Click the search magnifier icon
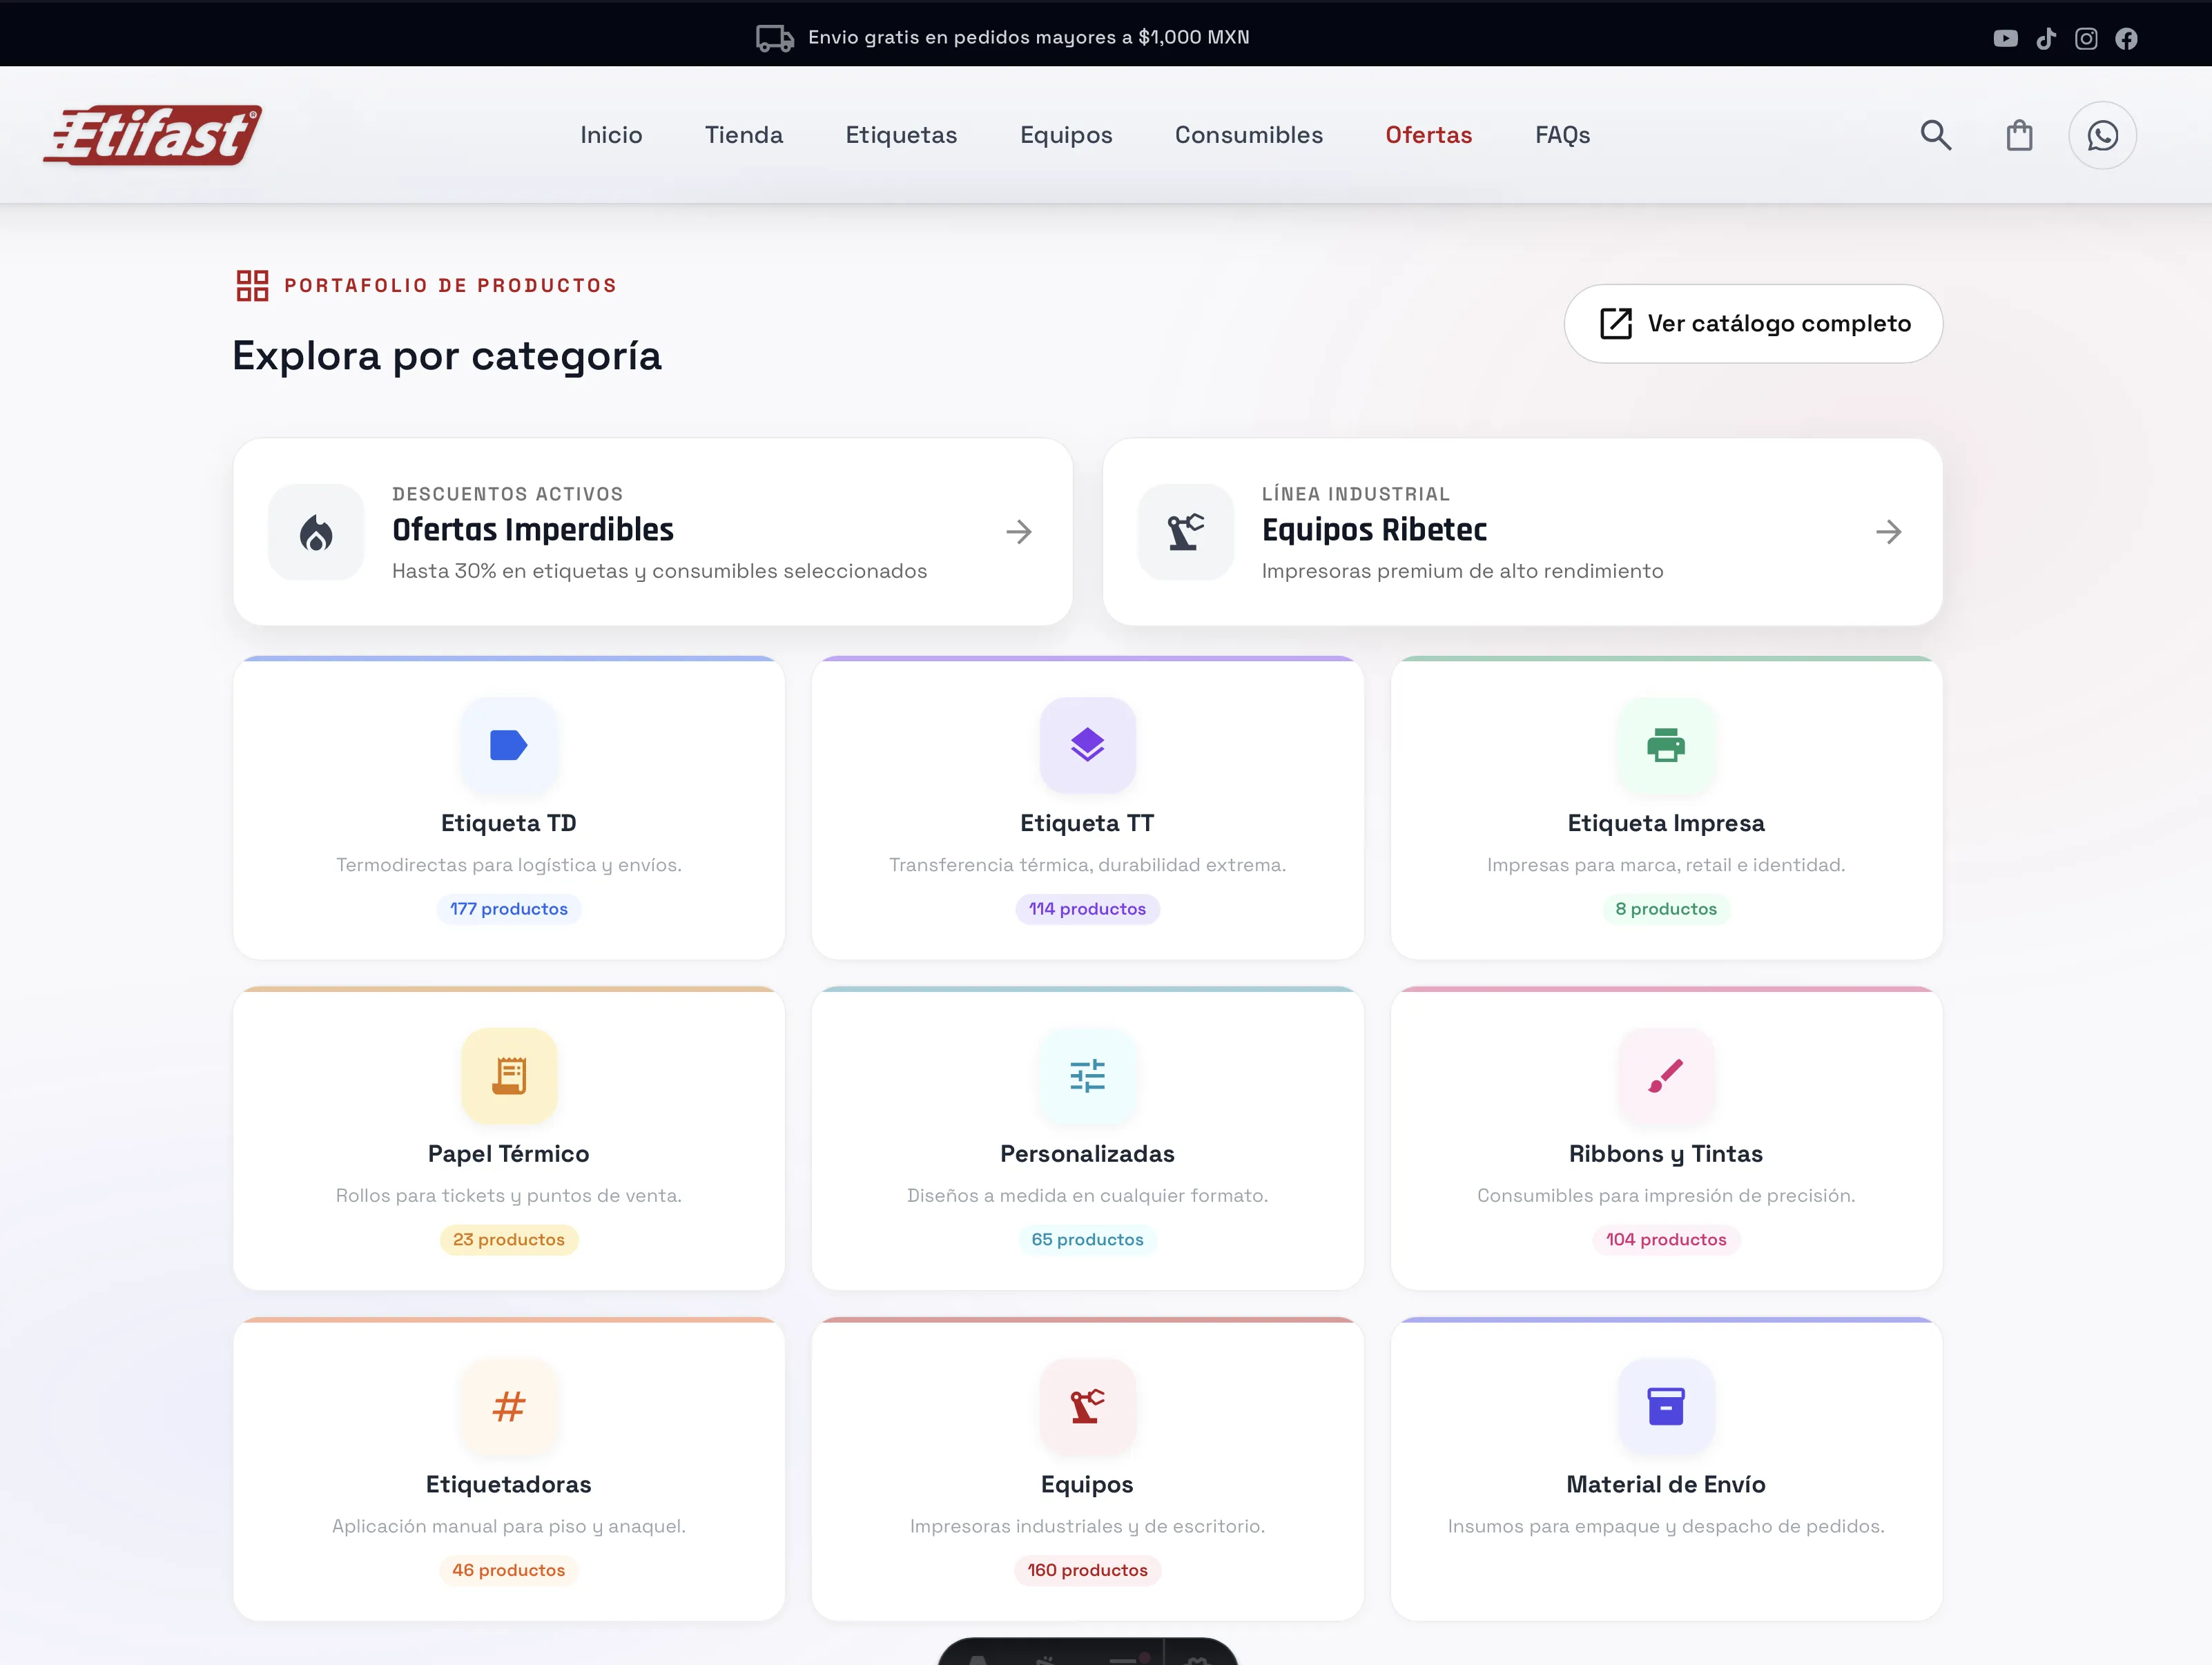The height and width of the screenshot is (1665, 2212). [x=1935, y=135]
